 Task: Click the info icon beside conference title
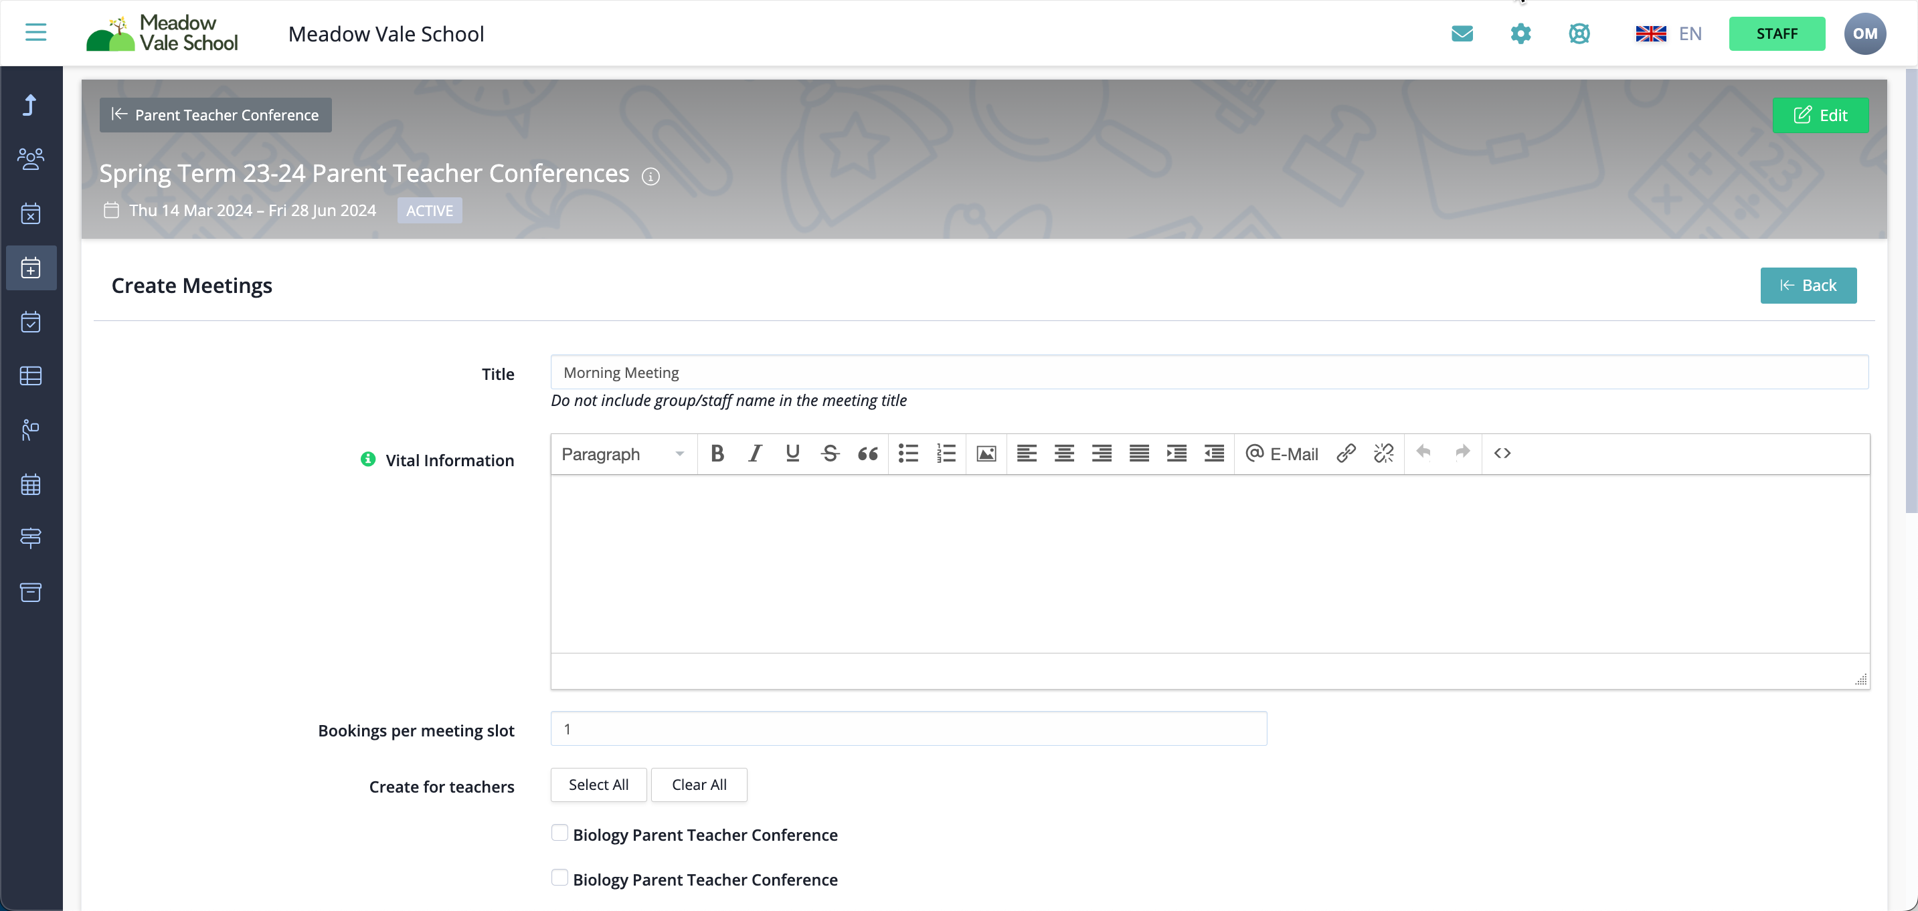[x=650, y=177]
